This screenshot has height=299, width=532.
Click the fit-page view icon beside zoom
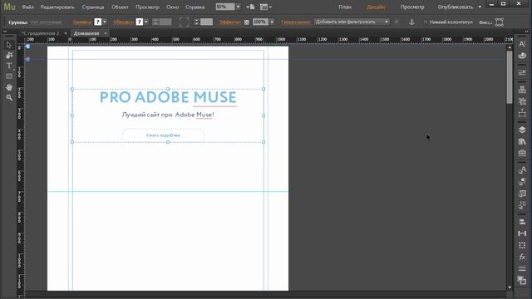[250, 7]
